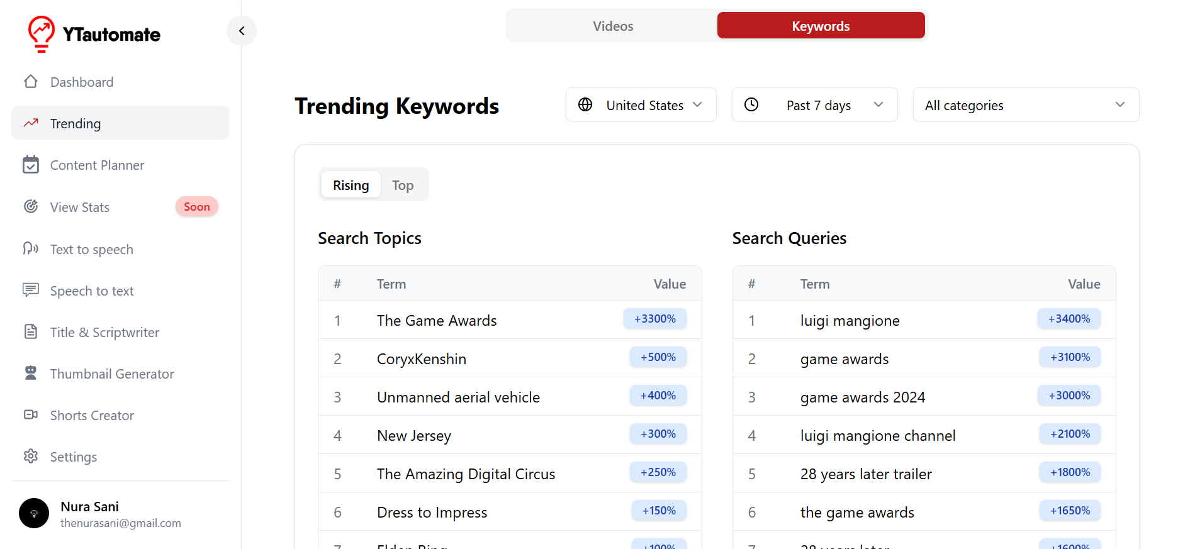Click the Shorts Creator camera icon
Screen dimensions: 1190x549
(x=31, y=414)
